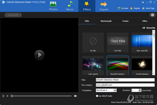Switch to the Filter tab
This screenshot has height=105, width=157.
(x=145, y=21)
